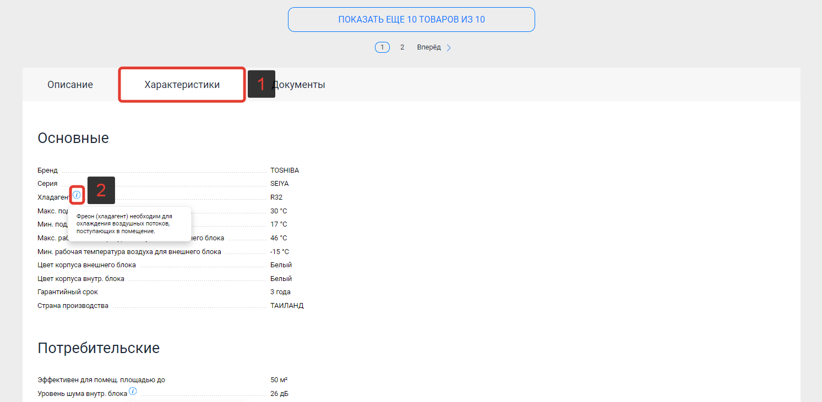822x402 pixels.
Task: Open the Документы tab
Action: pyautogui.click(x=298, y=85)
